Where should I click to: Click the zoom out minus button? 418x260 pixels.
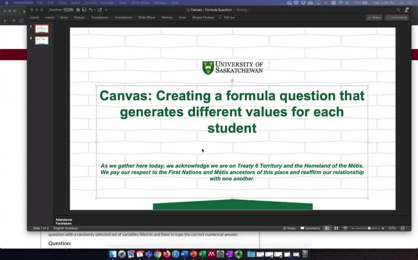click(x=353, y=228)
